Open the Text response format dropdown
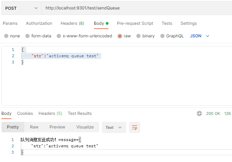Image resolution: width=232 pixels, height=162 pixels. (x=114, y=127)
